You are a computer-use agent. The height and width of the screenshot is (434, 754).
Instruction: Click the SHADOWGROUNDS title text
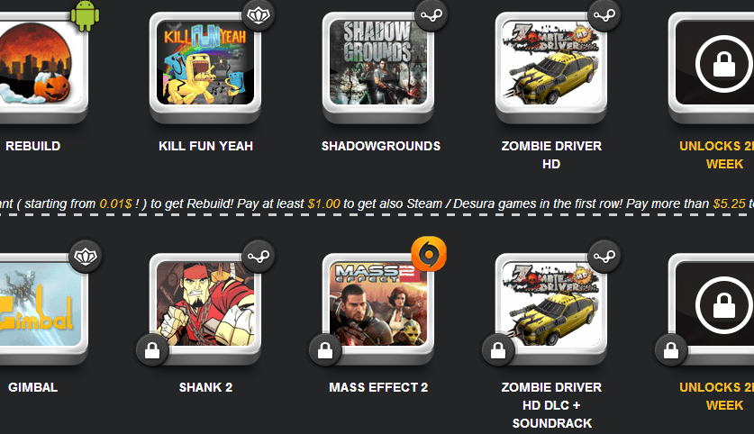click(381, 146)
